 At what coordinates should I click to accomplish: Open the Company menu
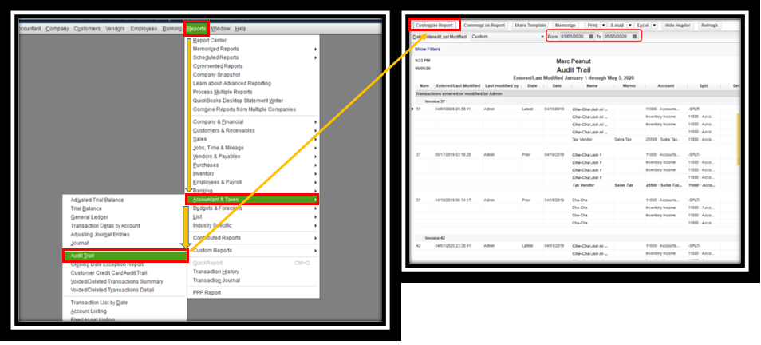click(57, 29)
